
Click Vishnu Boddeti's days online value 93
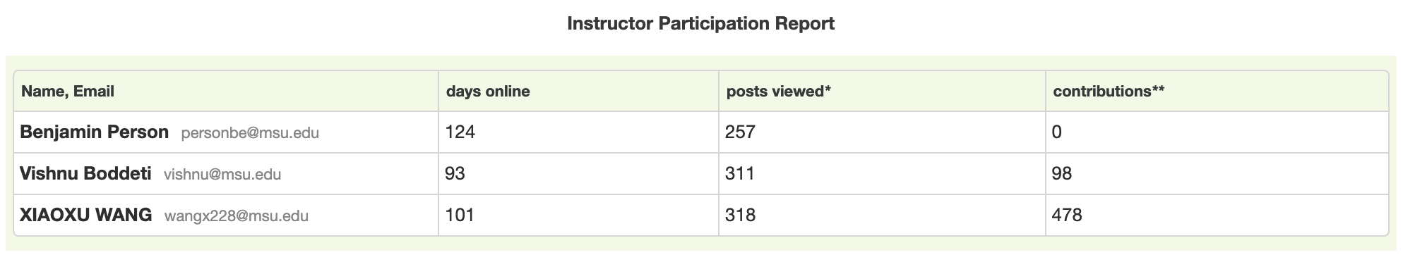[455, 173]
